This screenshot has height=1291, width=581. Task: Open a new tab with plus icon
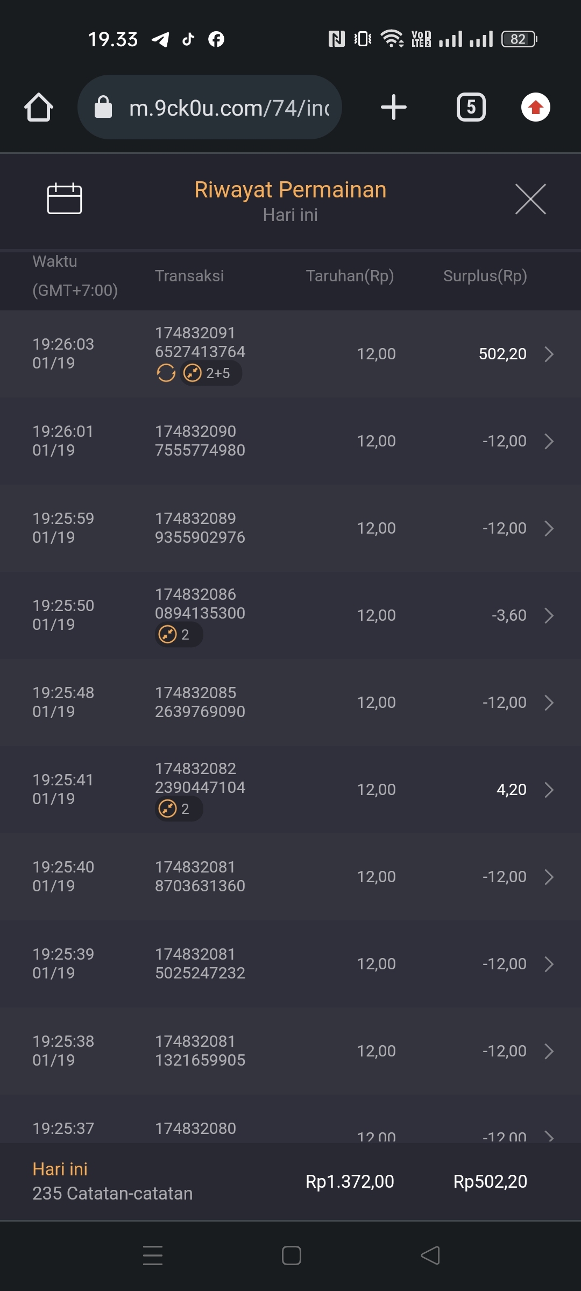(x=393, y=107)
